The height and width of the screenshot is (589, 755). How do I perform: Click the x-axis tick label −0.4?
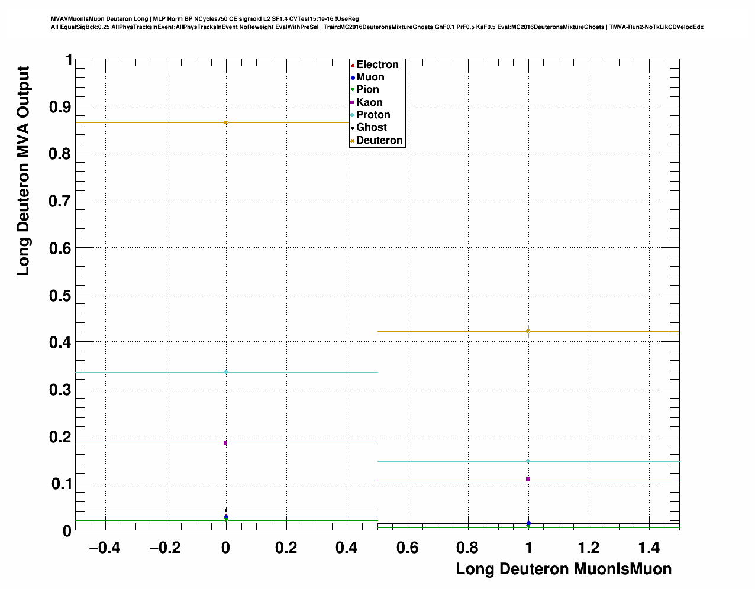click(104, 548)
